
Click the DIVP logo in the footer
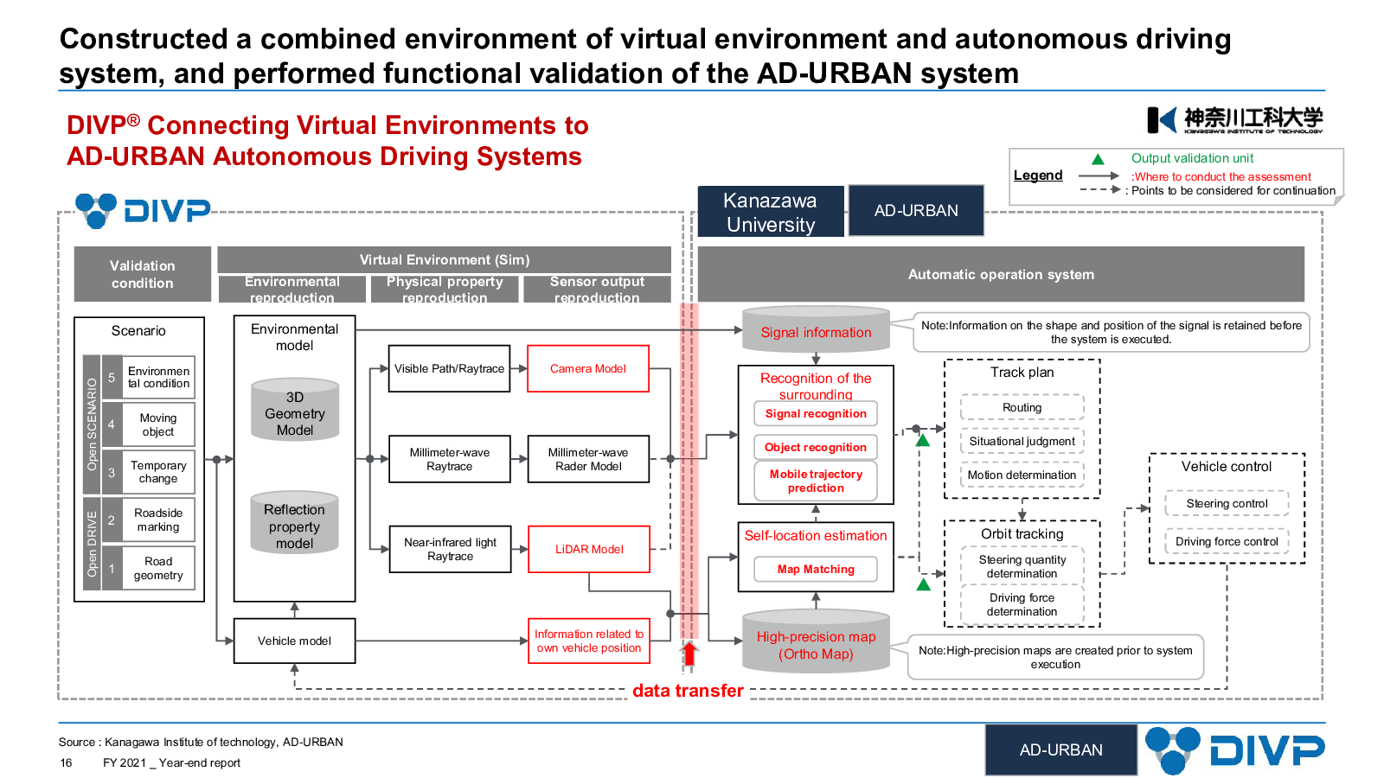(1234, 750)
